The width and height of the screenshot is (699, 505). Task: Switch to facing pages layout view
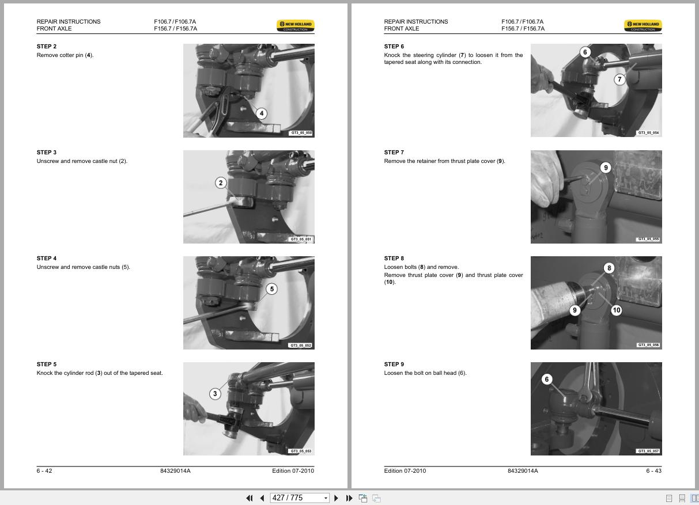(694, 498)
